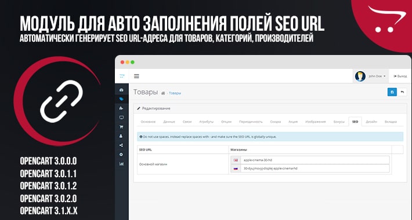
Task: Switch to the Изображения tab
Action: coord(316,122)
